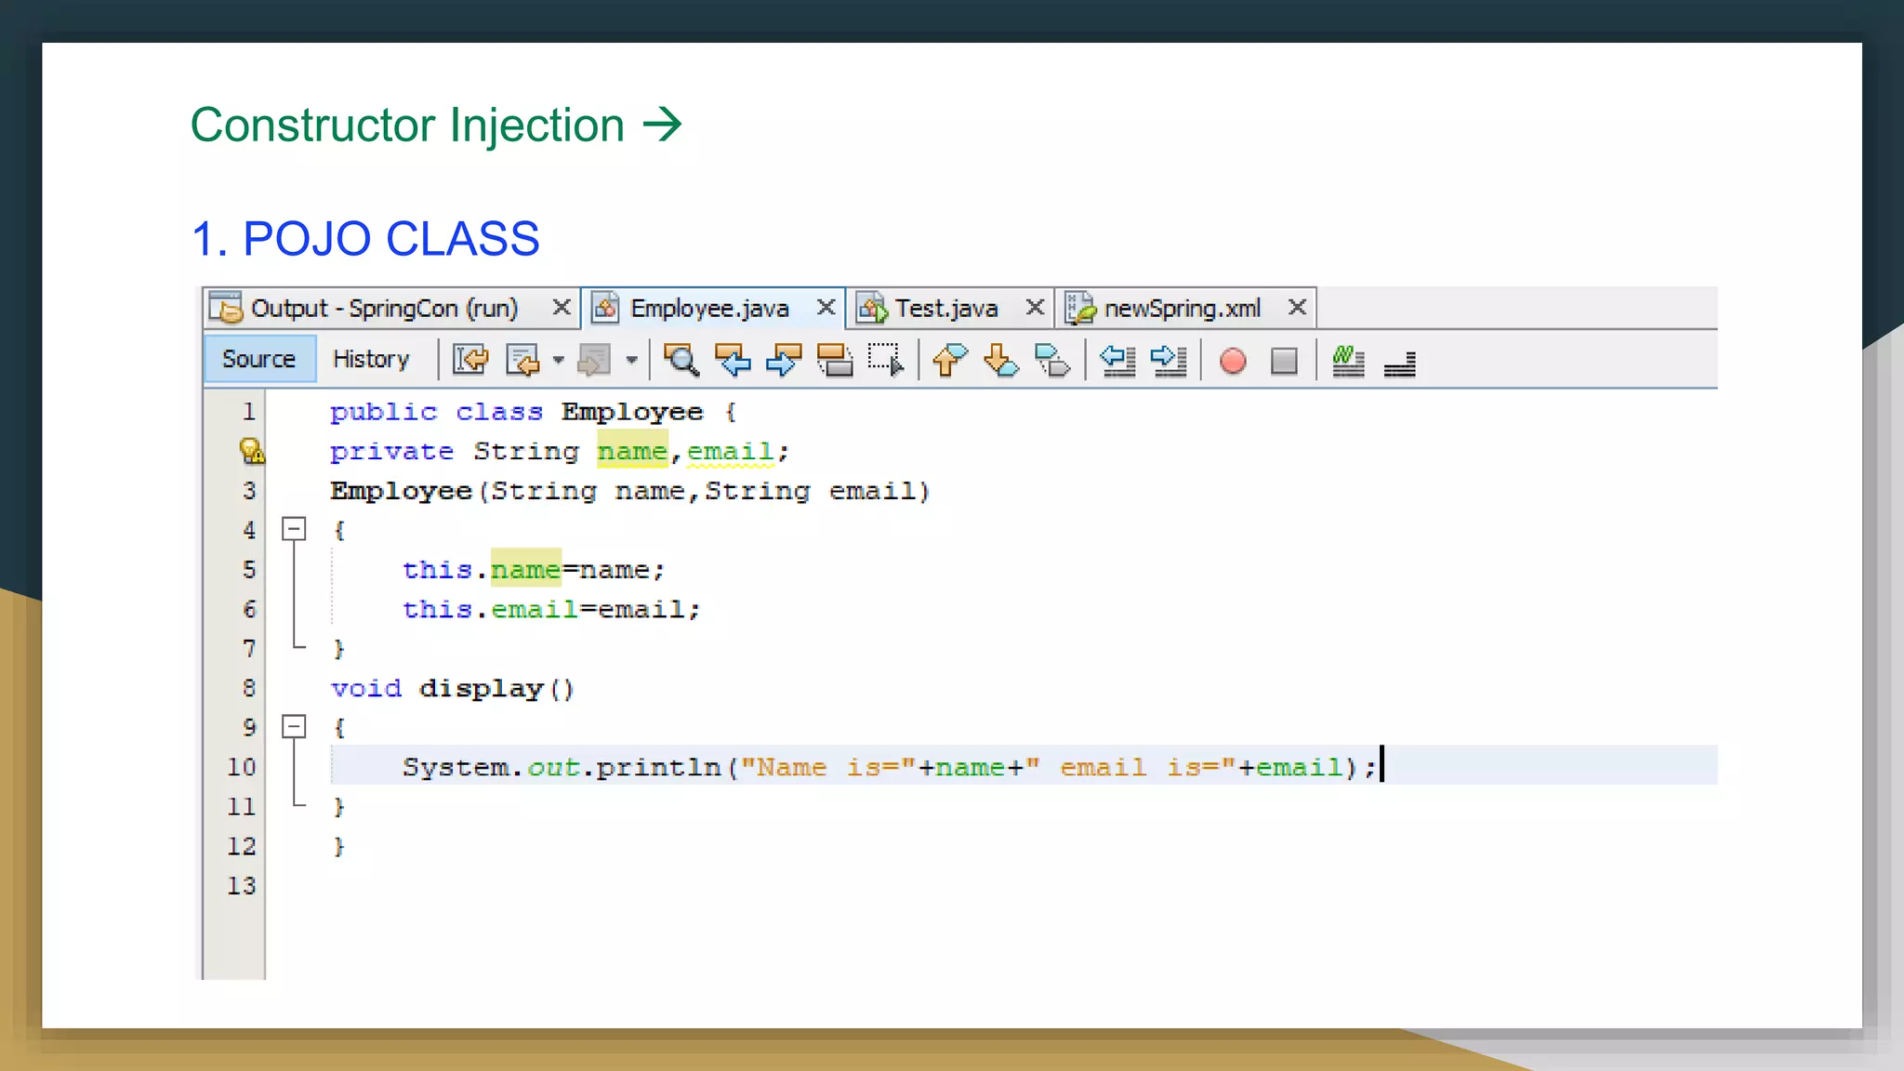The height and width of the screenshot is (1071, 1904).
Task: Click the '" email is="' string literal
Action: point(1130,767)
